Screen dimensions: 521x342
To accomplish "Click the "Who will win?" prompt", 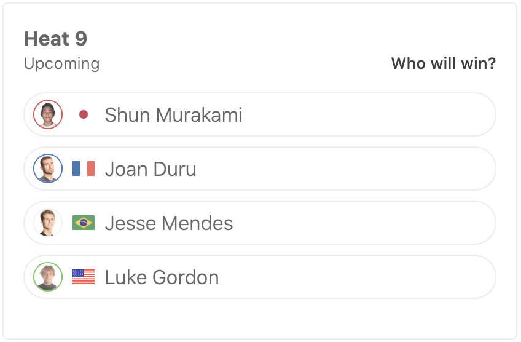I will pos(443,63).
